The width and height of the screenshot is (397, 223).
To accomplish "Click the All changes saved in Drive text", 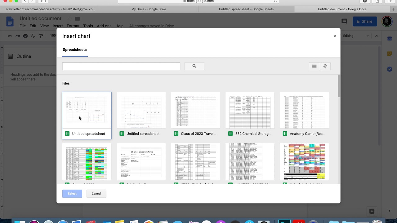I will pyautogui.click(x=151, y=26).
